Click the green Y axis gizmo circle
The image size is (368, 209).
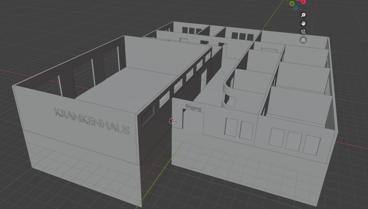point(292,4)
